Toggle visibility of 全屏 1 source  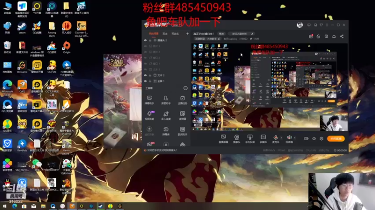pos(145,81)
